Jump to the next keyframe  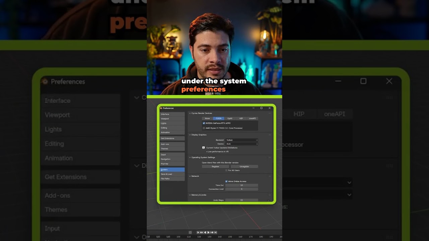212,232
